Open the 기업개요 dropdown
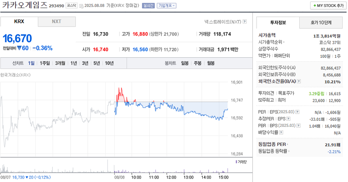Screen dimensions: 348x182 (x=167, y=6)
